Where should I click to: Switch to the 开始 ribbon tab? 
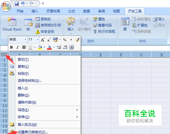[x=20, y=11]
